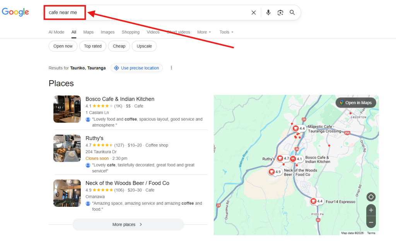Select the Ruthy's 4.7 map pin
Screen dimensions: 396x243
click(x=283, y=159)
